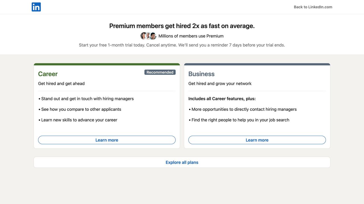This screenshot has width=364, height=204.
Task: Click "See how you compare to other applicants"
Action: click(x=81, y=109)
